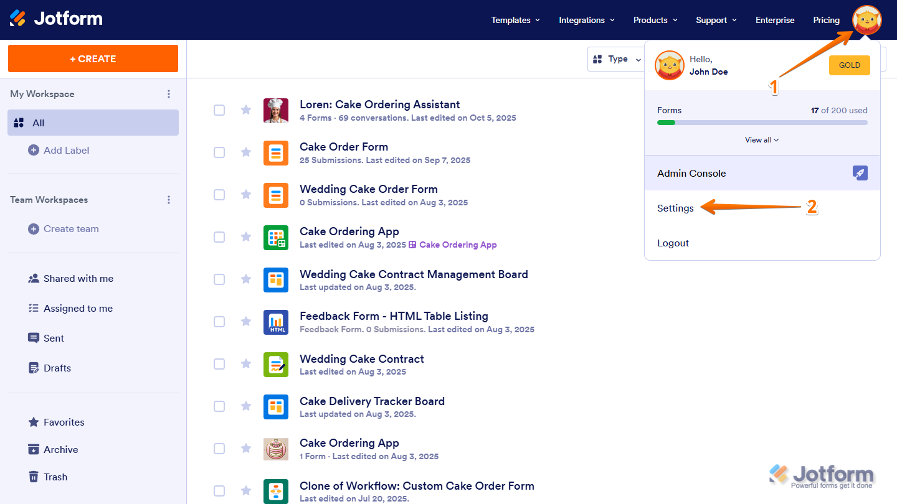
Task: Click the Jotform logo in header
Action: 56,19
